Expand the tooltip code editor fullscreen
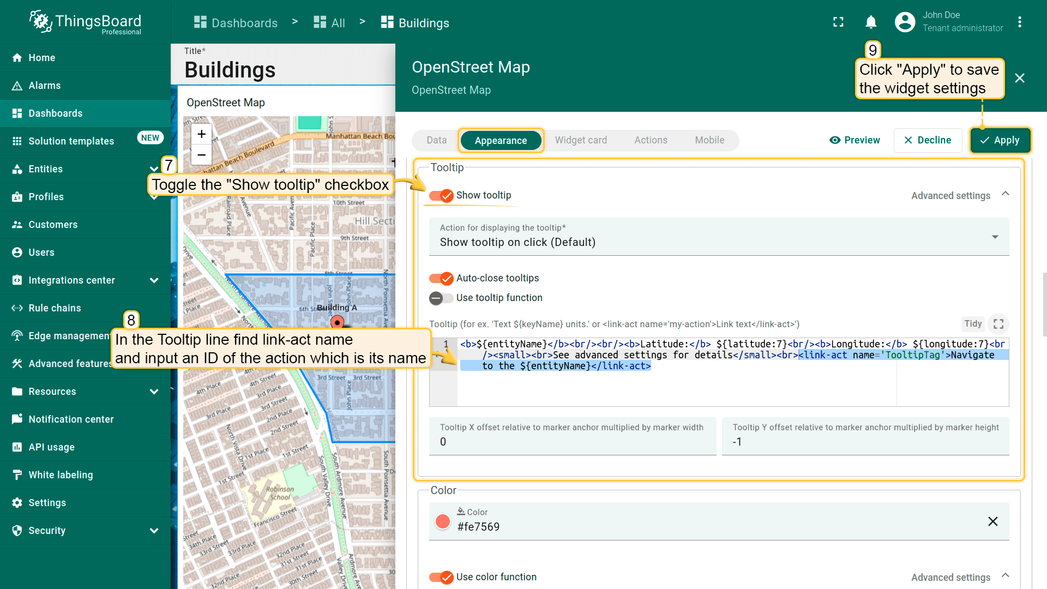1047x589 pixels. pyautogui.click(x=998, y=324)
